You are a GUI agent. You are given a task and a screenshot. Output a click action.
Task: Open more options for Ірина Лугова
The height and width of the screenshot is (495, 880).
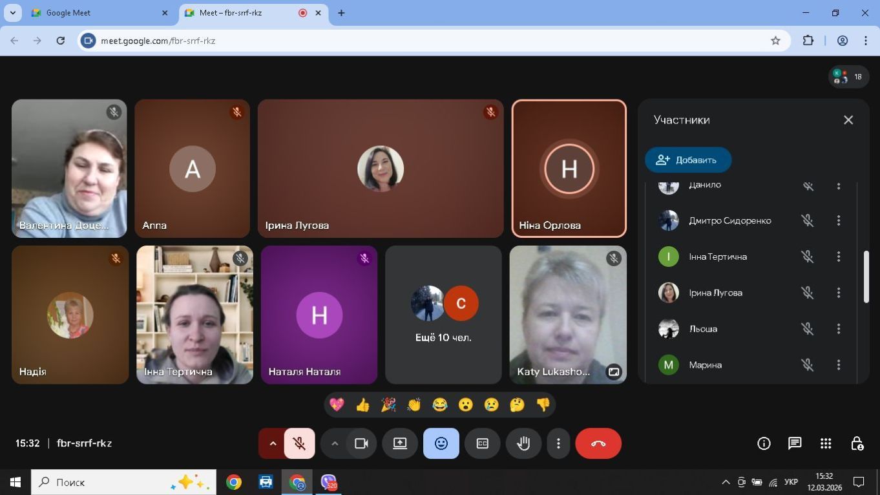pos(839,293)
